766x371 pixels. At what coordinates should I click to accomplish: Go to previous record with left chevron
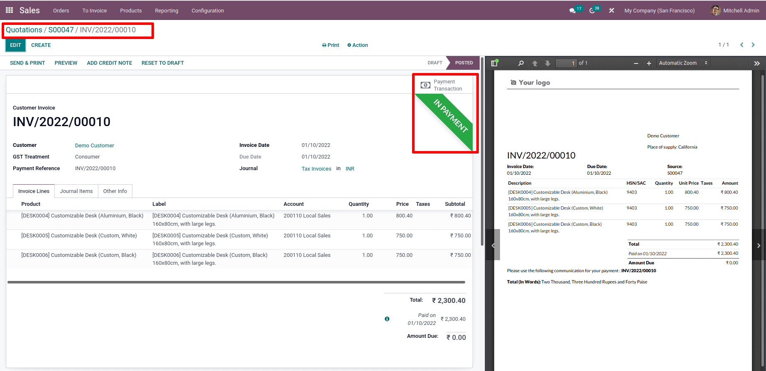tap(742, 45)
